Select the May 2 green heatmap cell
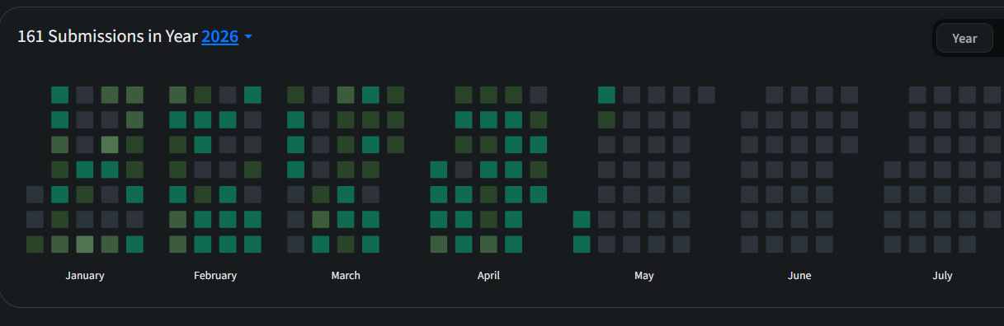Screen dimensions: 1004x326 pos(582,244)
